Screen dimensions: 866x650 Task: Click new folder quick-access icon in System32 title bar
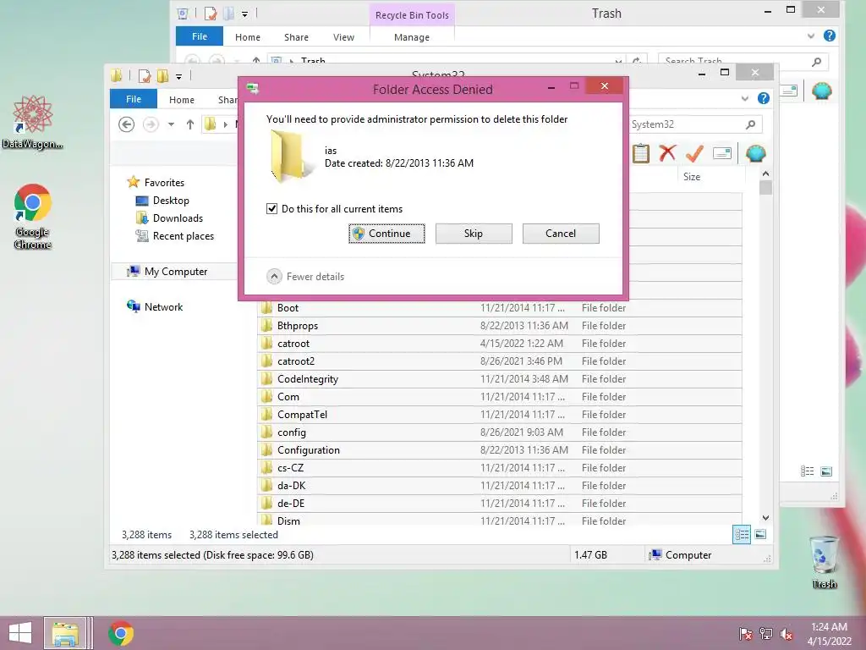click(162, 75)
